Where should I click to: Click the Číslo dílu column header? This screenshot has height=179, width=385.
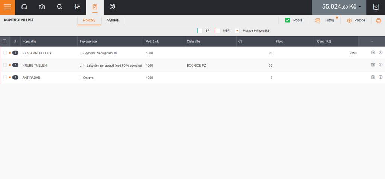[x=193, y=42]
